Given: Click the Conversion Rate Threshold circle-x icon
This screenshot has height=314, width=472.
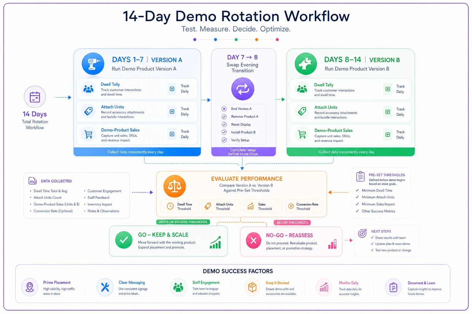Looking at the screenshot, I should point(291,206).
